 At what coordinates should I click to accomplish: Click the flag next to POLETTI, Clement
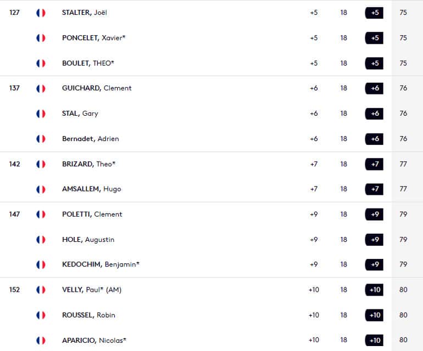click(x=41, y=214)
